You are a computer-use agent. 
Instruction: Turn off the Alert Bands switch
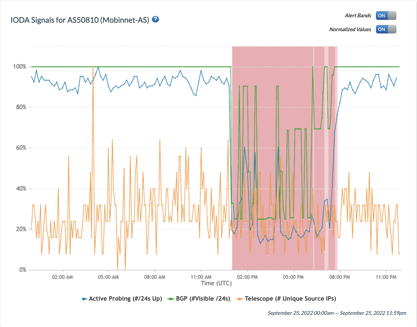point(386,16)
